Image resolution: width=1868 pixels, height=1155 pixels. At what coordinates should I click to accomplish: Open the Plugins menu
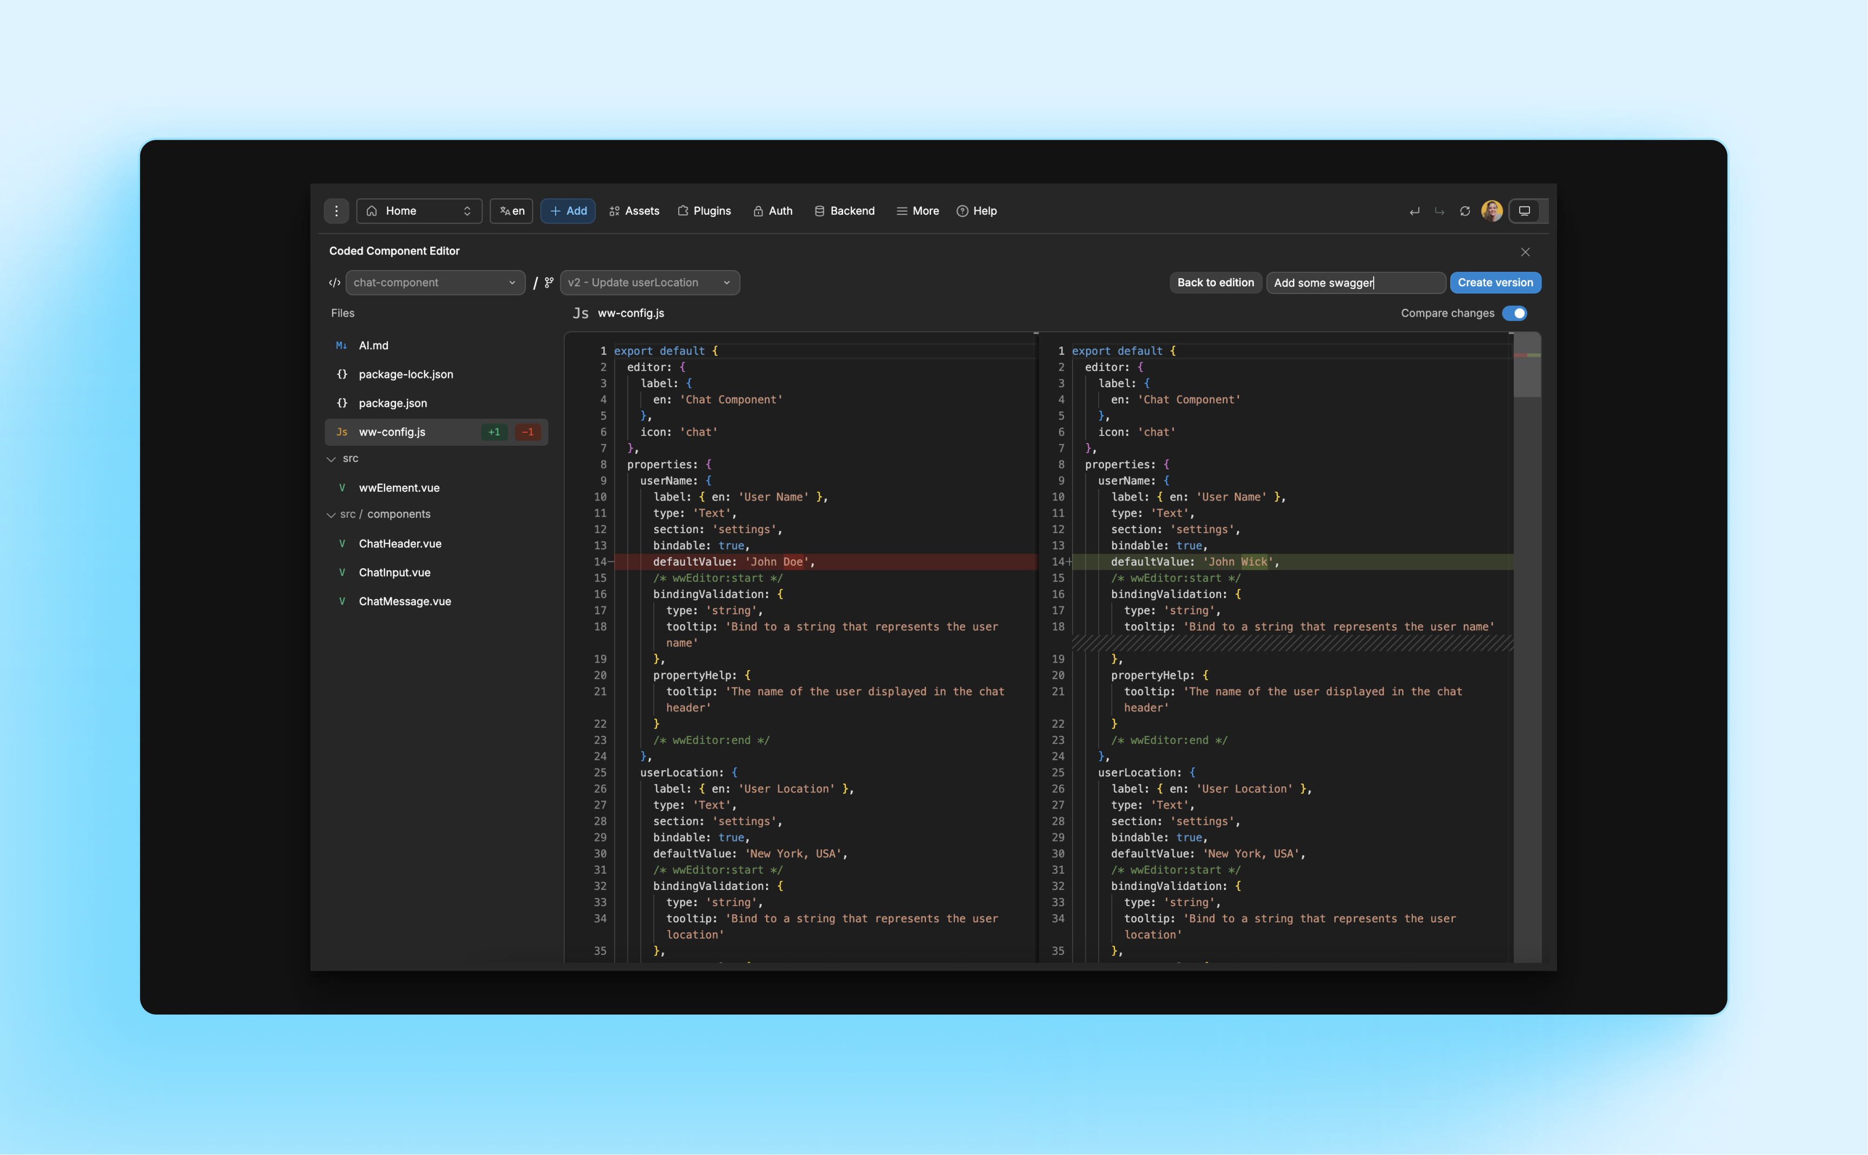704,211
